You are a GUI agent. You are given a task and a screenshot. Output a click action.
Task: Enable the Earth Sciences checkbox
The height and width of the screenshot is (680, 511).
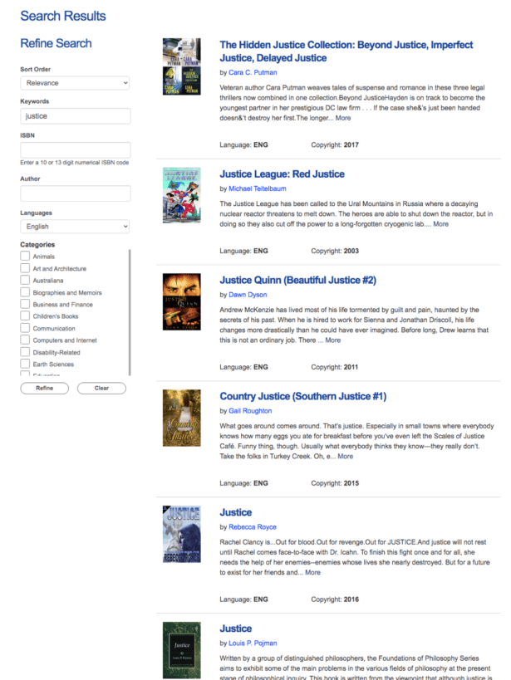point(25,364)
